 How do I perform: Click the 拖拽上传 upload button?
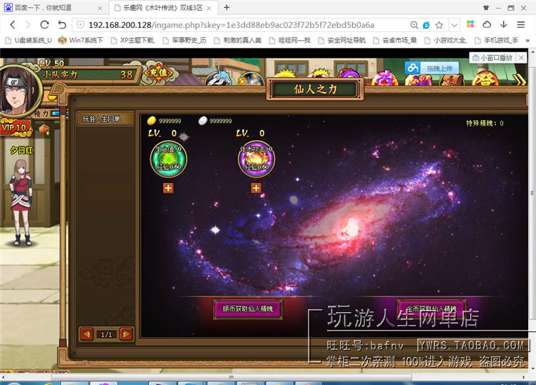[x=432, y=69]
